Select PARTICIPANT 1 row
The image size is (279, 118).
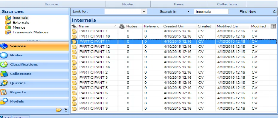(174, 31)
